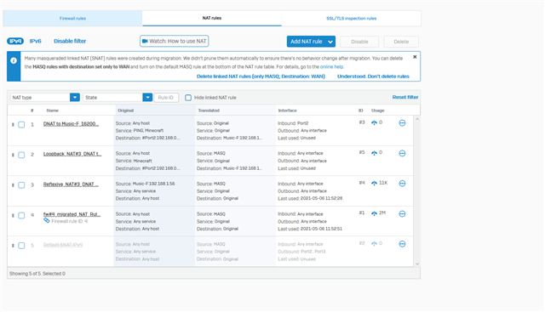Select checkbox for Default SNAT IPv4 rule
Viewport: 545px width, 312px height.
pyautogui.click(x=21, y=246)
